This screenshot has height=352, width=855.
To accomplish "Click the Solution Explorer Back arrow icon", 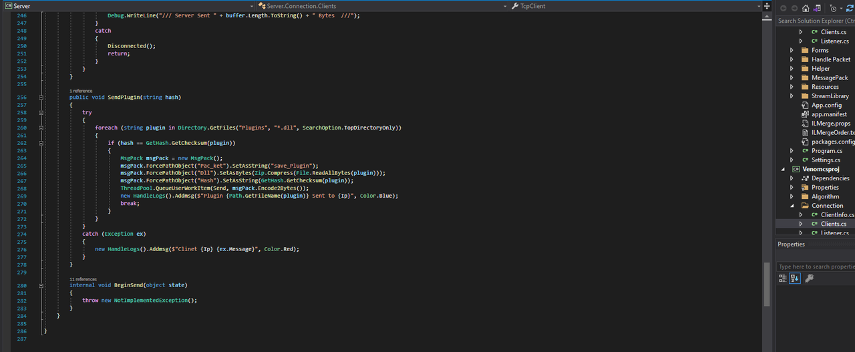I will click(x=783, y=9).
